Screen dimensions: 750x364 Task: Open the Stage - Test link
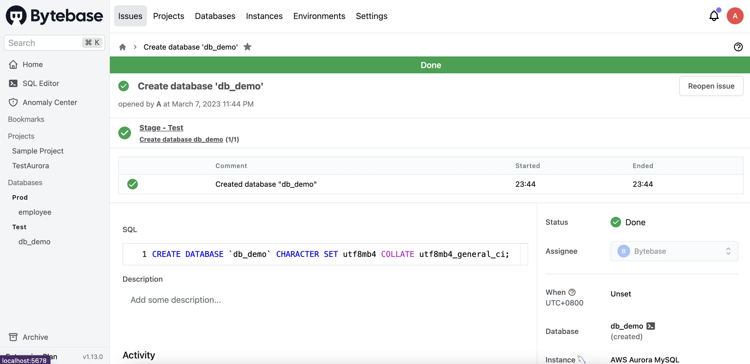tap(161, 128)
